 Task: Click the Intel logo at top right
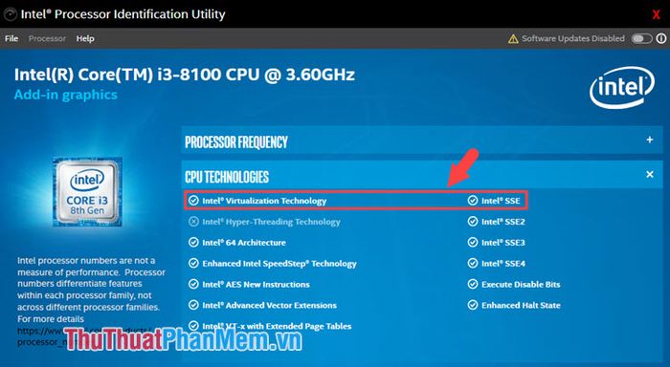tap(622, 88)
